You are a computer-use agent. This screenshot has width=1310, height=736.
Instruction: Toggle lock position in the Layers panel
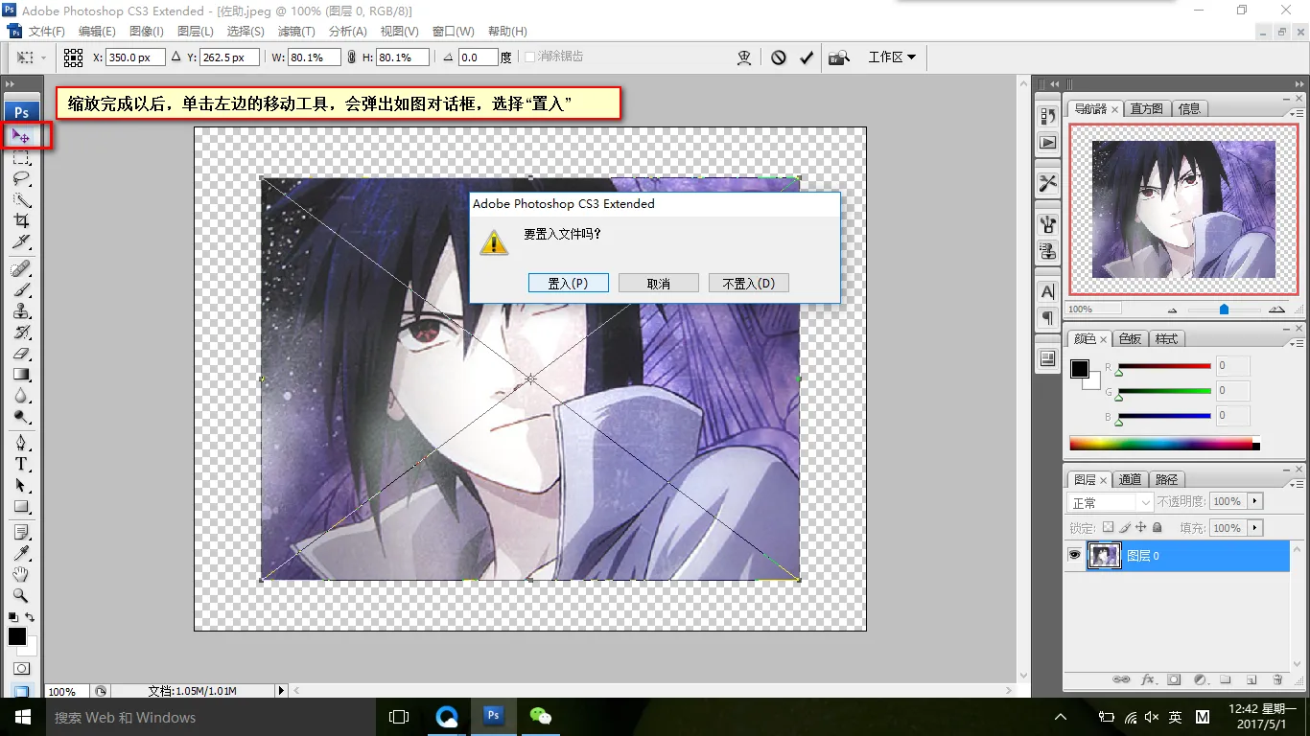coord(1141,527)
